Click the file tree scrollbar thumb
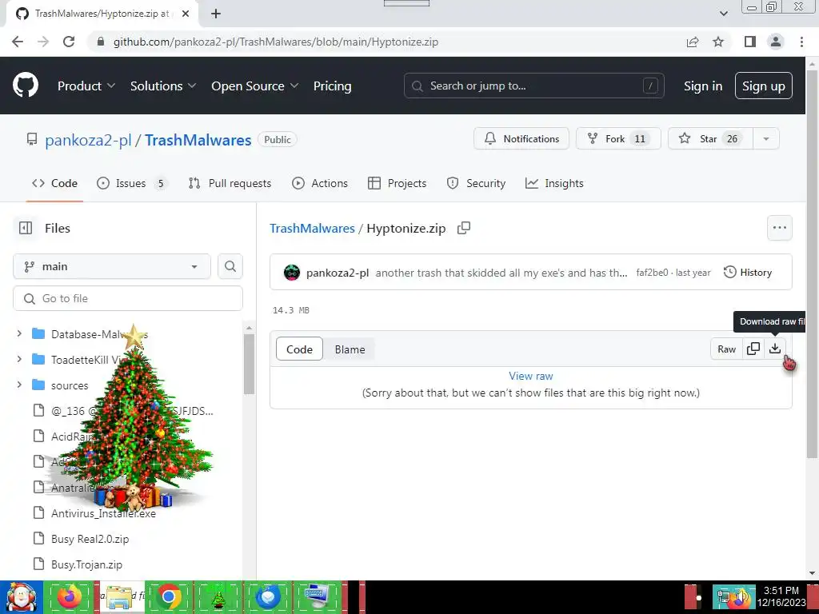The width and height of the screenshot is (819, 614). [x=250, y=364]
